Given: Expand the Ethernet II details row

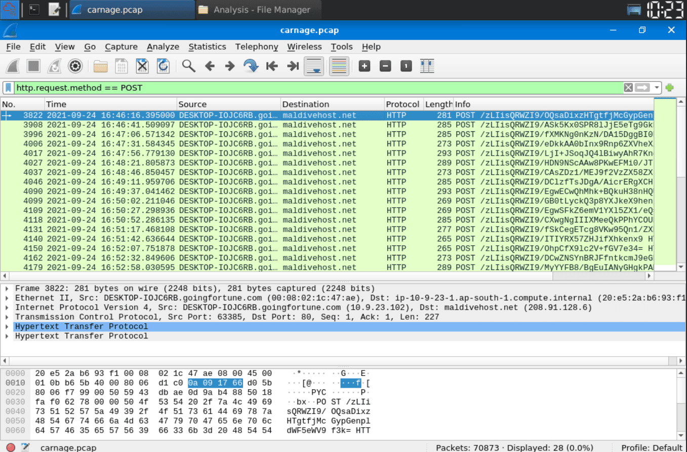Looking at the screenshot, I should point(7,298).
